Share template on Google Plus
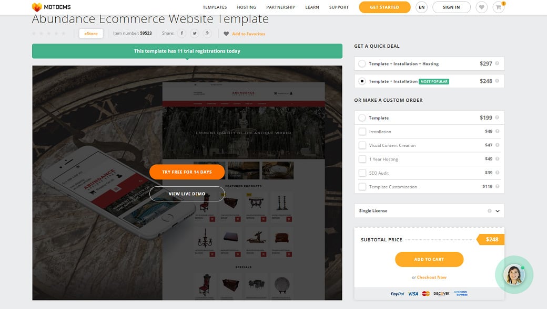Screen dimensions: 547x309 coord(207,34)
